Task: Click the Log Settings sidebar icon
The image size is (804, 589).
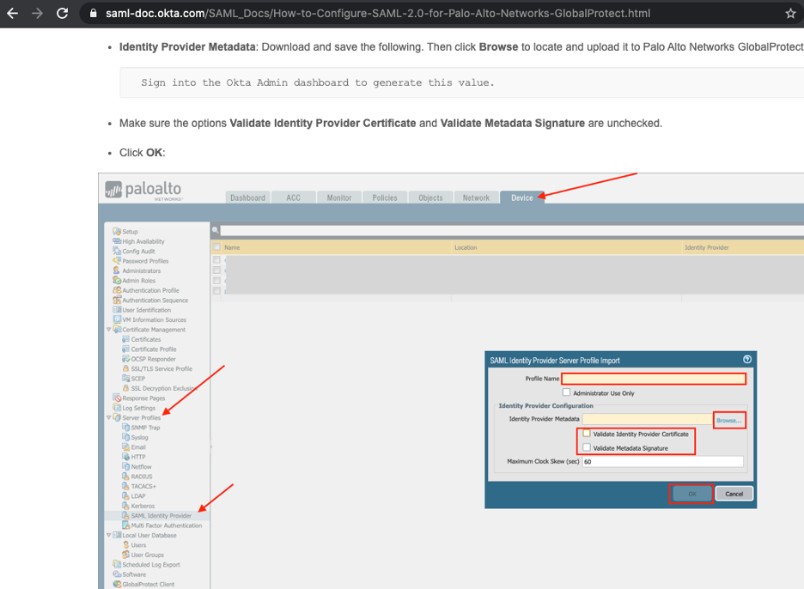Action: [x=117, y=408]
